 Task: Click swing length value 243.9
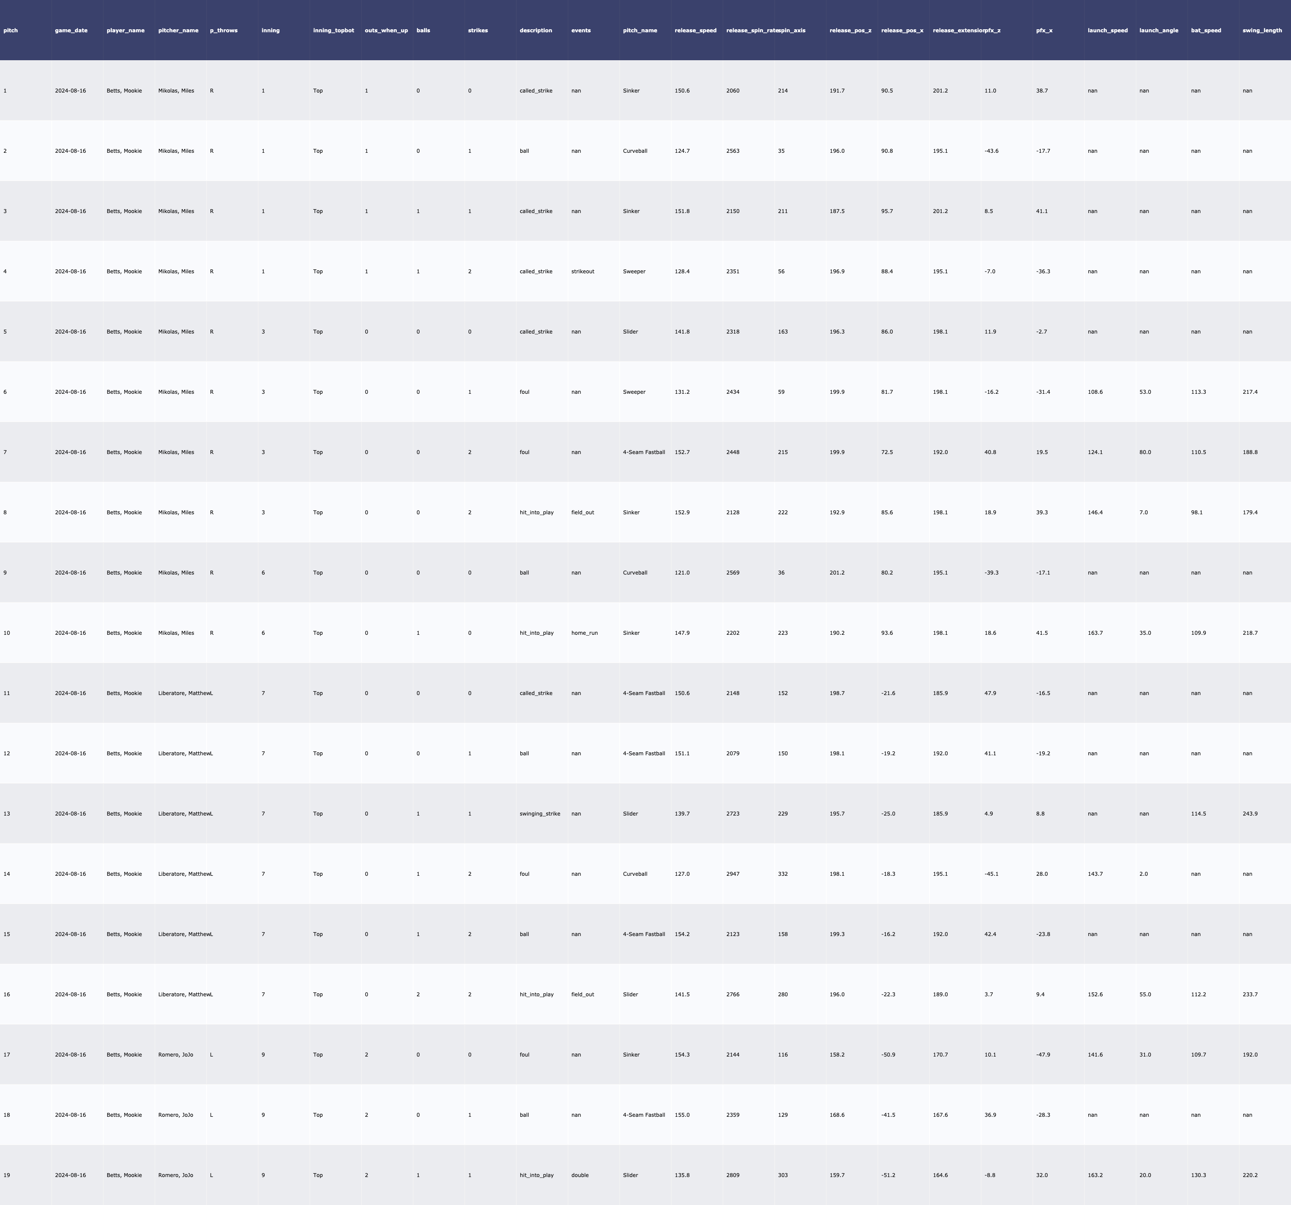click(1249, 813)
